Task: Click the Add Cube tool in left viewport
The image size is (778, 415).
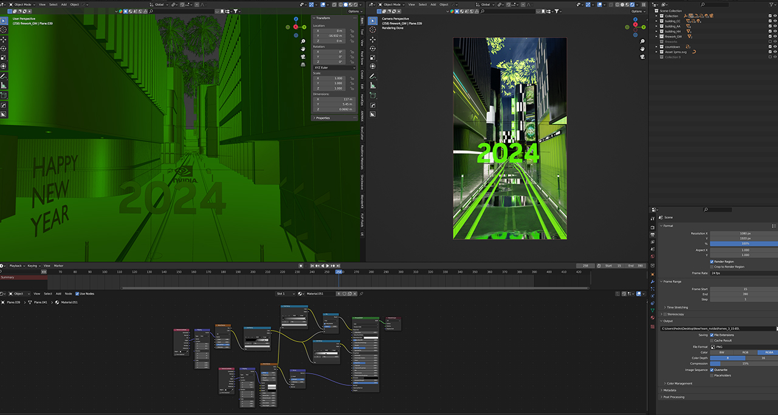Action: pyautogui.click(x=4, y=95)
